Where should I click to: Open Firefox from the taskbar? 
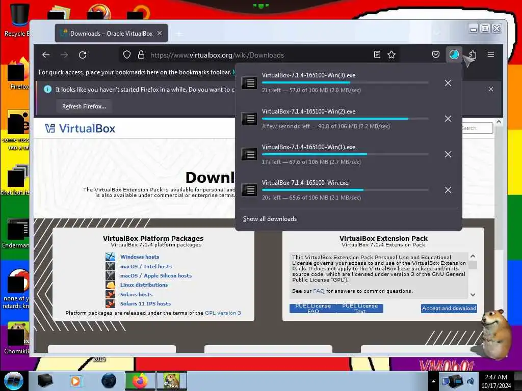point(140,381)
